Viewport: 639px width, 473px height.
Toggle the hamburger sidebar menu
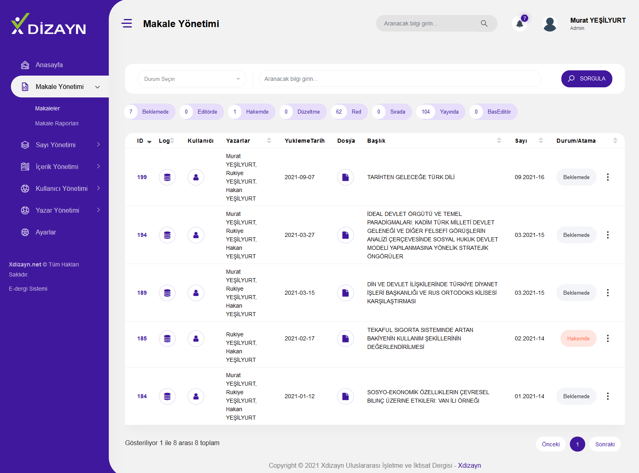coord(127,23)
